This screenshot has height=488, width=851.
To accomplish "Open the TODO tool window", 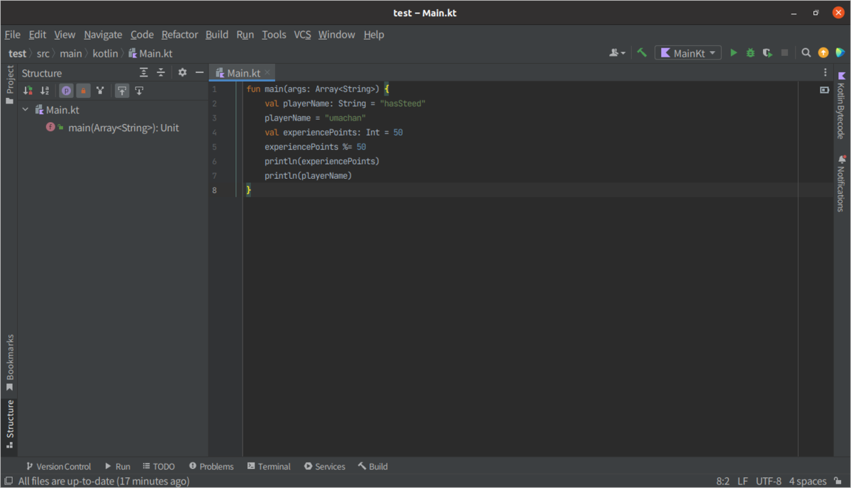I will click(158, 466).
